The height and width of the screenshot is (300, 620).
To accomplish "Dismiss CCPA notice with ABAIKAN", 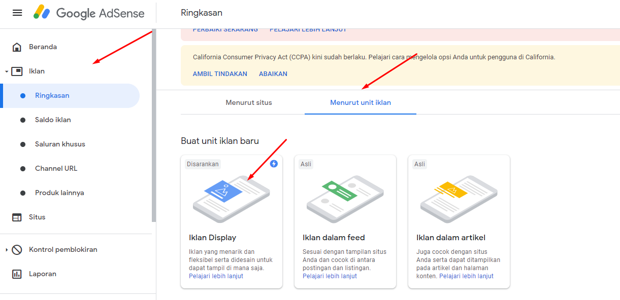I will 273,74.
